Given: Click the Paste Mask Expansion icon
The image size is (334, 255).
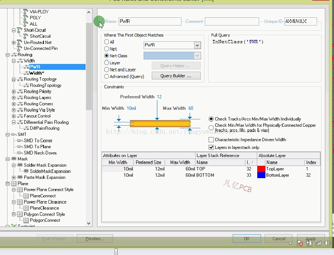Looking at the screenshot, I should coord(20,177).
